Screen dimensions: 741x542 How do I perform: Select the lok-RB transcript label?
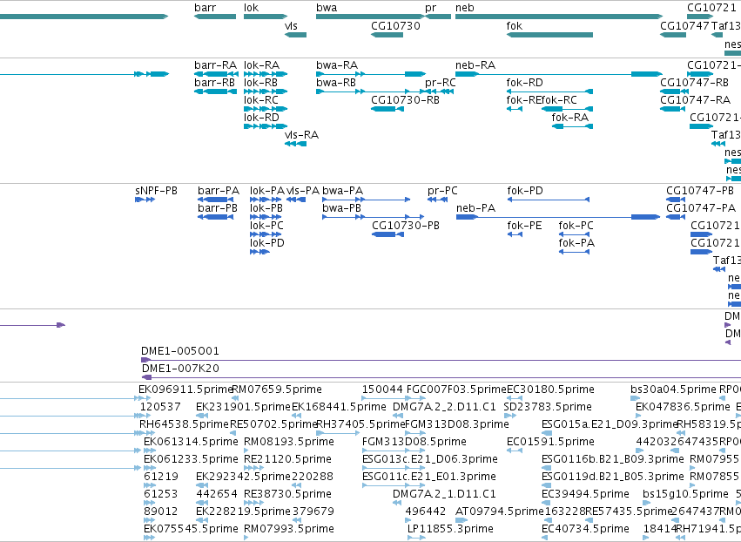pyautogui.click(x=261, y=82)
